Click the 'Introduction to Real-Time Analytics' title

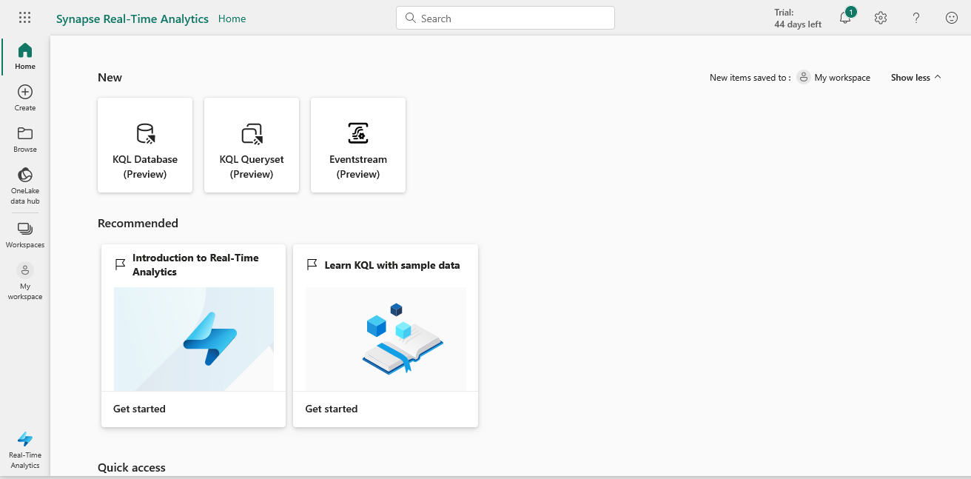(195, 265)
